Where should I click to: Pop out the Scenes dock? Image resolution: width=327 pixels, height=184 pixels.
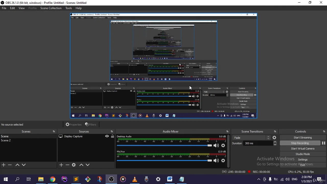[54, 131]
